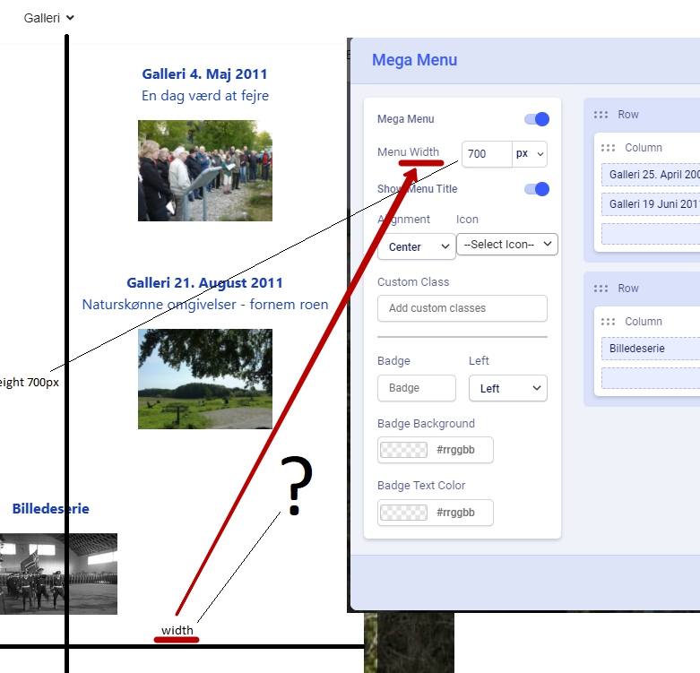The image size is (700, 673).
Task: Open Galleri 4. Maj 2011 link
Action: 204,74
